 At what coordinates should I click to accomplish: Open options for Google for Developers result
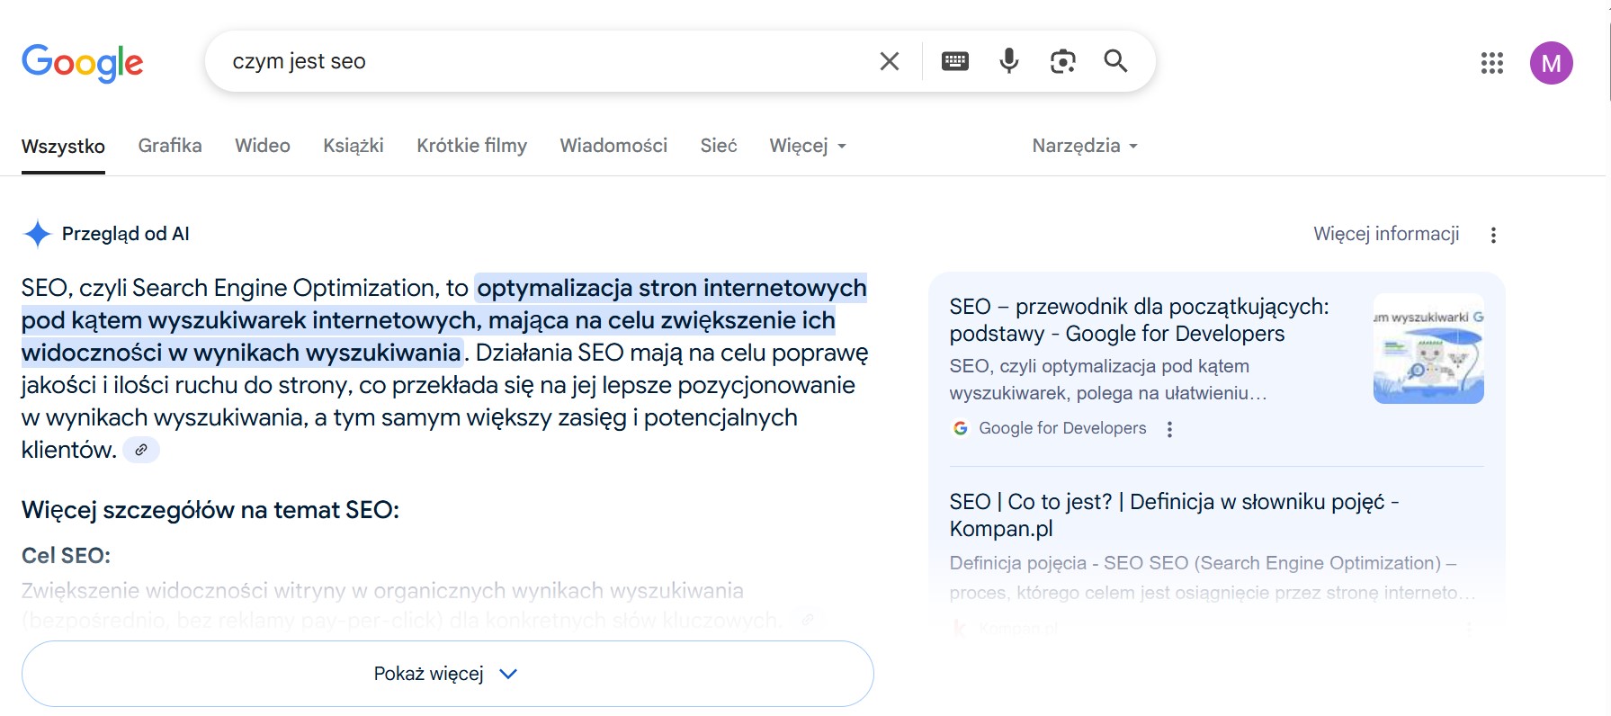(1169, 429)
